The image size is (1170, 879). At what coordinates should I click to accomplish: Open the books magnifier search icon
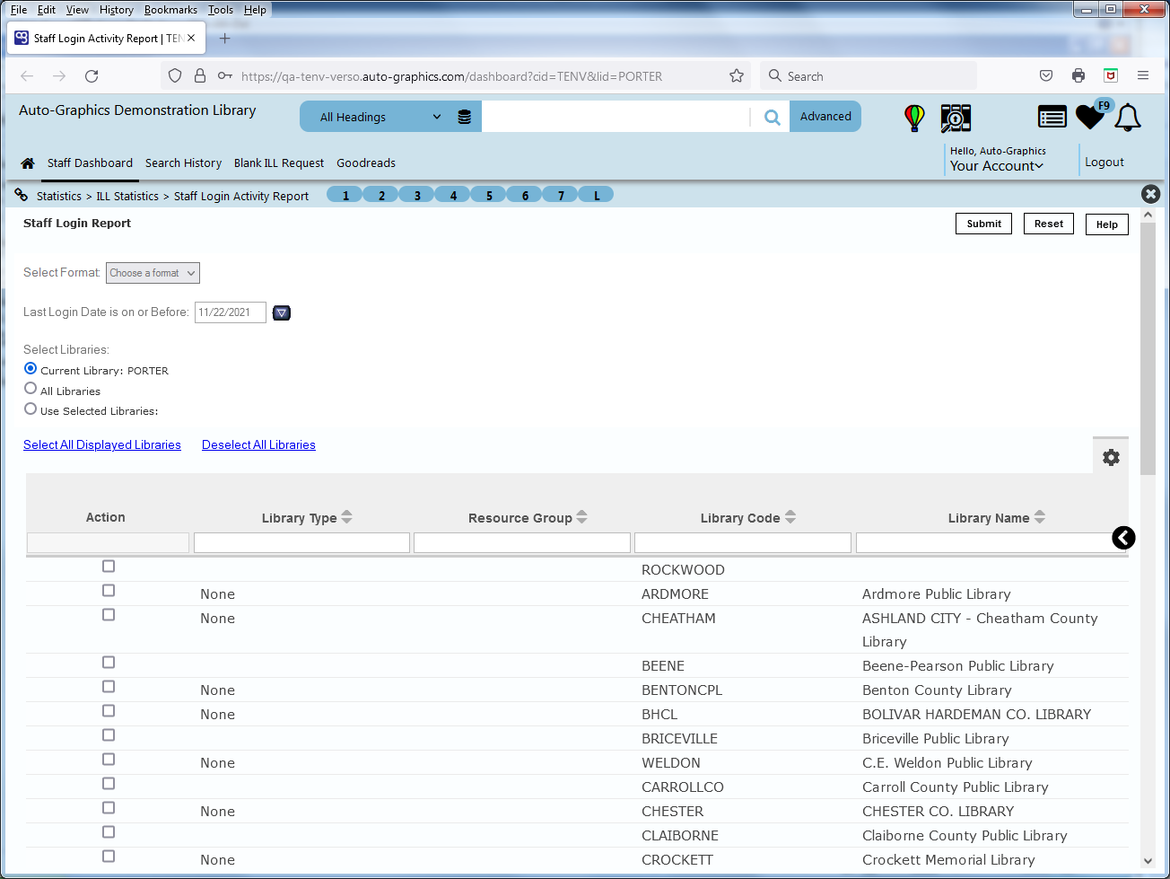point(956,118)
